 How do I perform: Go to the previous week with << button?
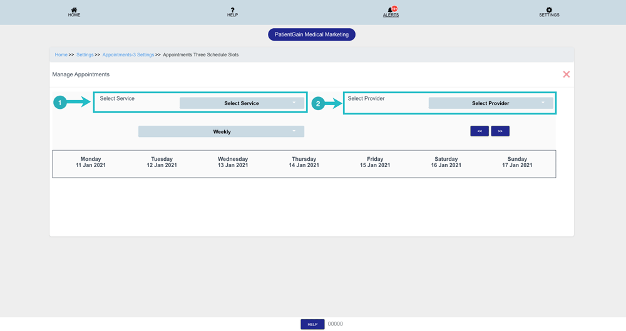pos(480,131)
